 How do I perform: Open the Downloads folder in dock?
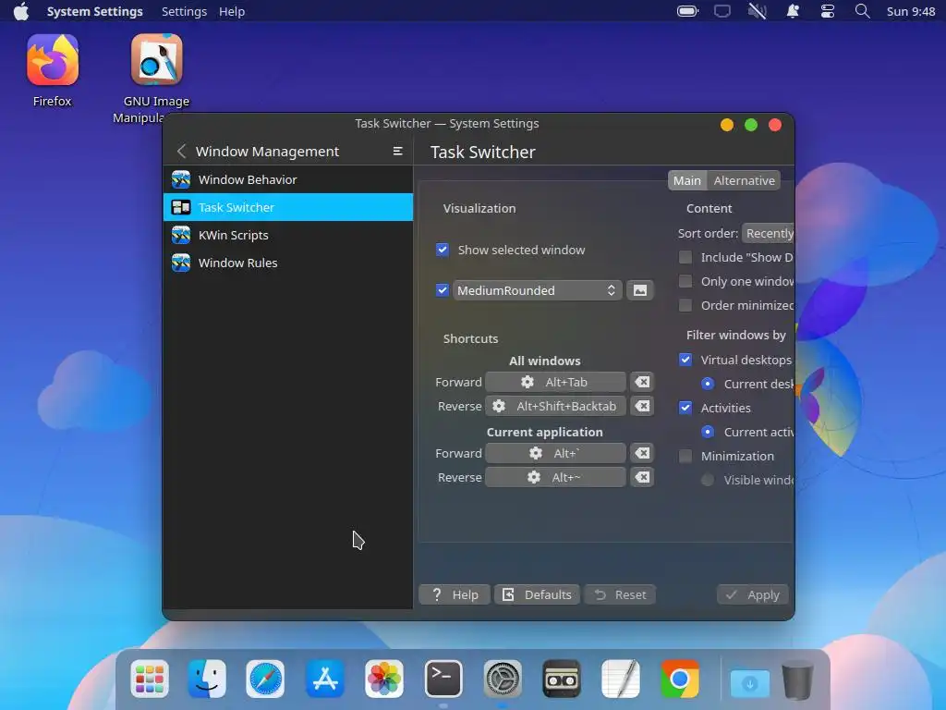(750, 681)
